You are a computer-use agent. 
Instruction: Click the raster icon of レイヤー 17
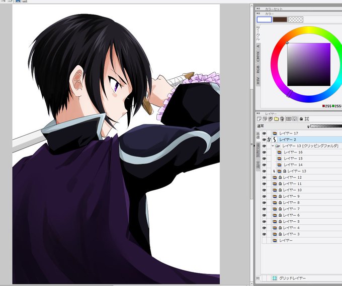pyautogui.click(x=275, y=133)
